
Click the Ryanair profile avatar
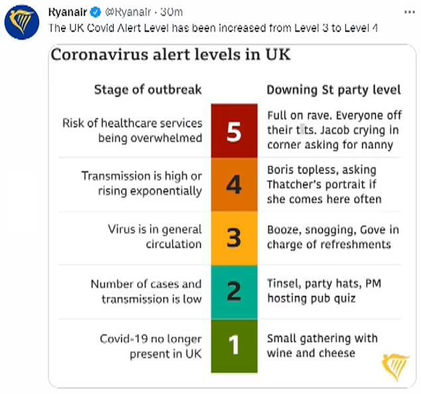tap(21, 22)
